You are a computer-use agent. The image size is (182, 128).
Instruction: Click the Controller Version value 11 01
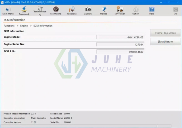coord(34,122)
